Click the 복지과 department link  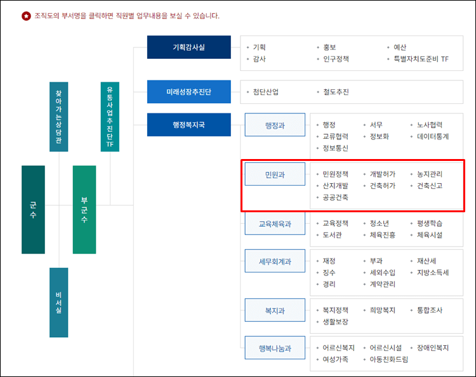pos(275,310)
